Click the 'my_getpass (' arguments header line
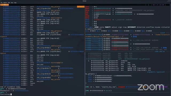This screenshot has width=171, height=96. (91, 74)
